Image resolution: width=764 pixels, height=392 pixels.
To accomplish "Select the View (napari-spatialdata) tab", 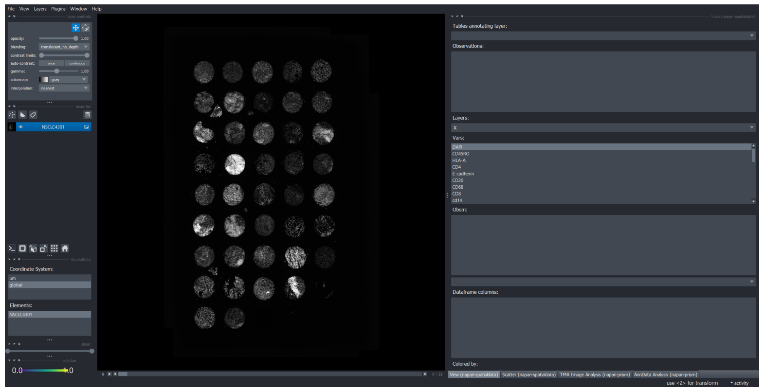I will [x=473, y=374].
